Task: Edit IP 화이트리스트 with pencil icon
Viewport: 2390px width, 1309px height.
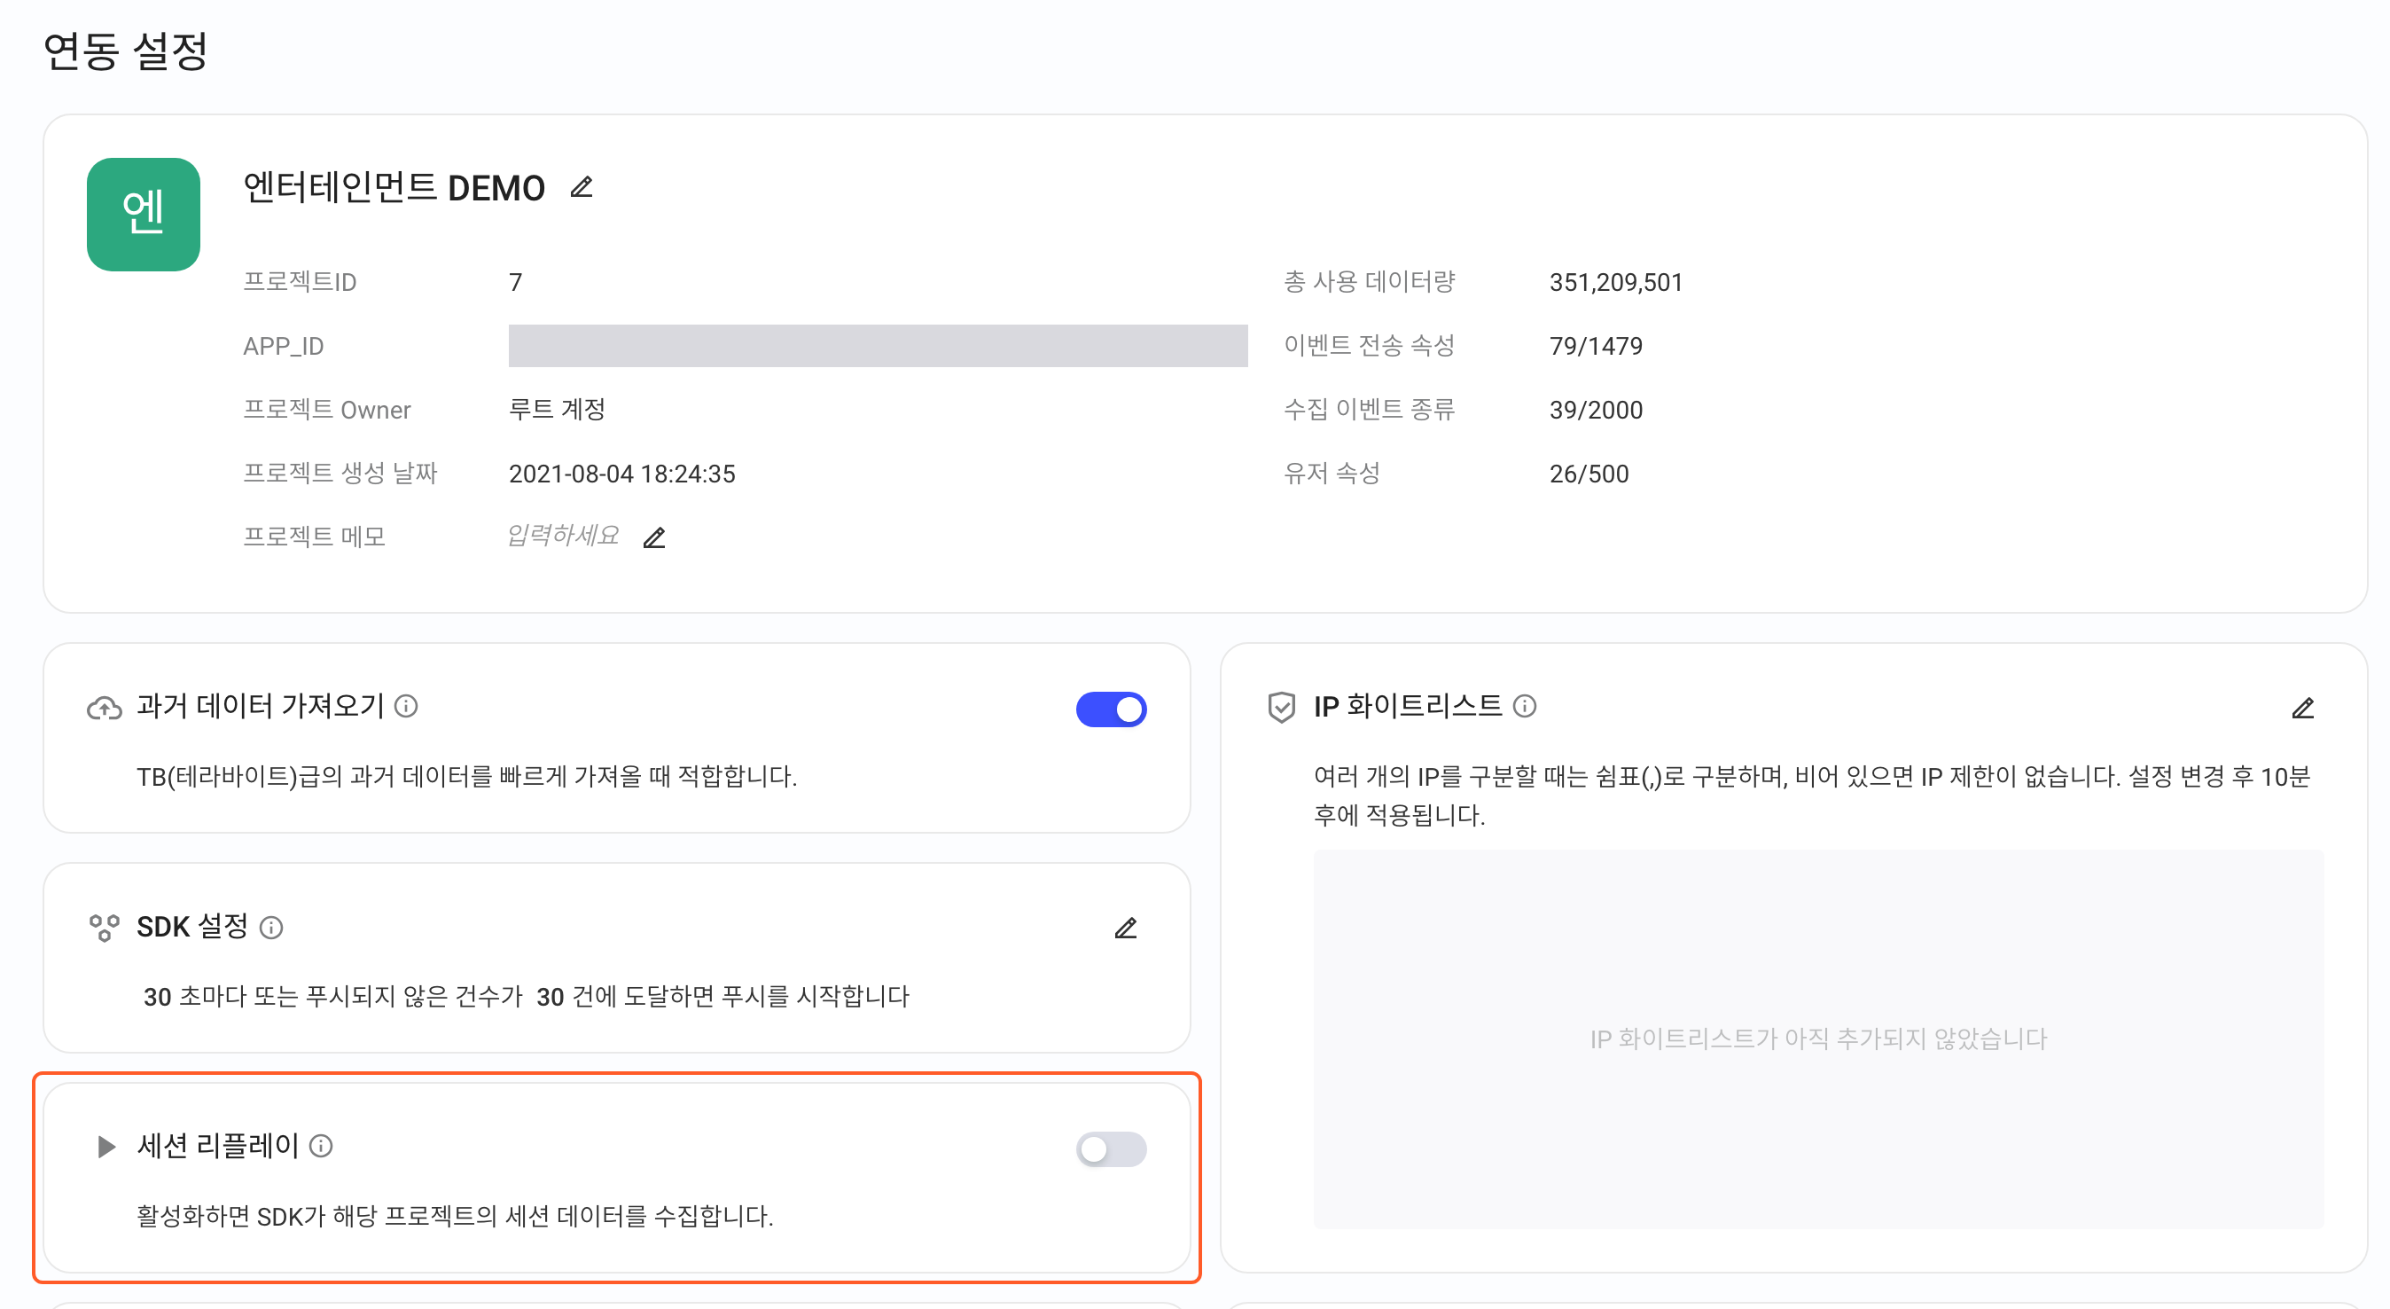Action: (x=2303, y=709)
